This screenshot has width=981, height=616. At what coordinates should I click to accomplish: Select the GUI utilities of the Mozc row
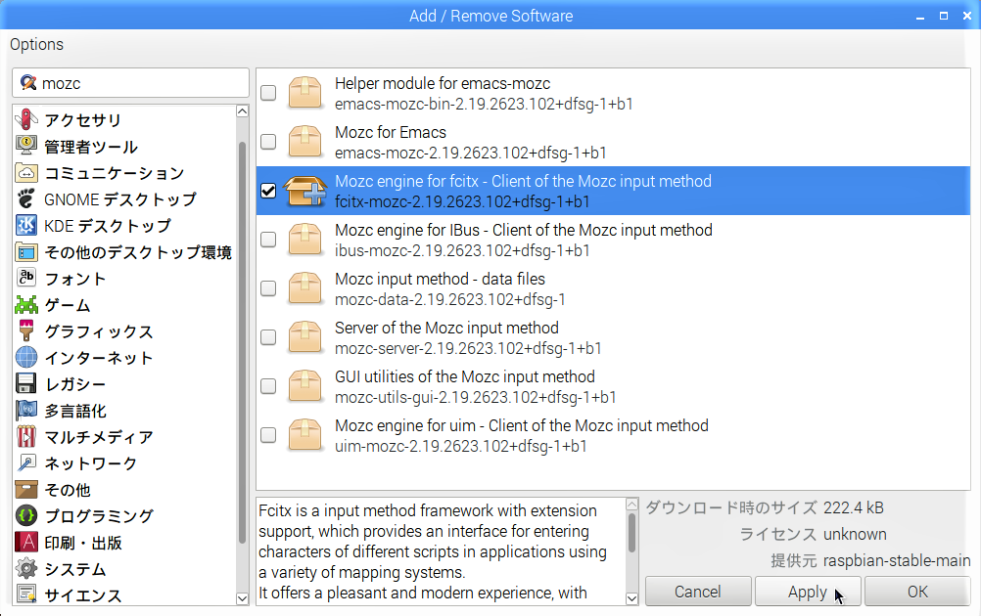tap(613, 386)
